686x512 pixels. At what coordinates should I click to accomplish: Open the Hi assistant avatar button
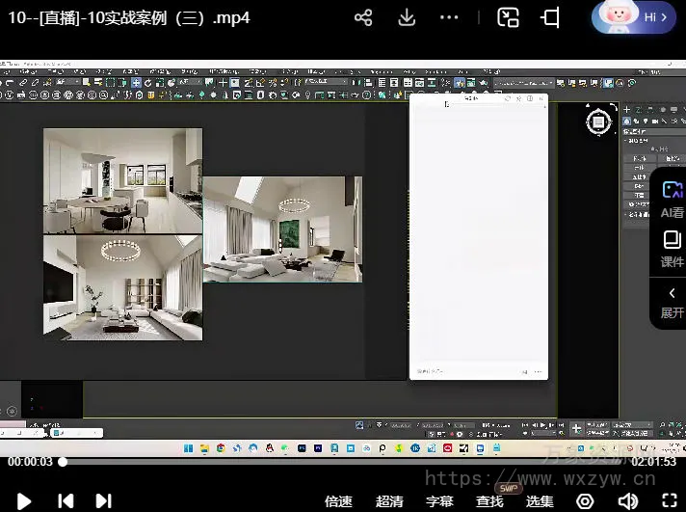[633, 17]
